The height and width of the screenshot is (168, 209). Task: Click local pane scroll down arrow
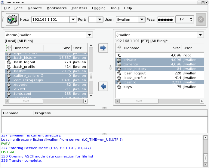click(x=91, y=96)
